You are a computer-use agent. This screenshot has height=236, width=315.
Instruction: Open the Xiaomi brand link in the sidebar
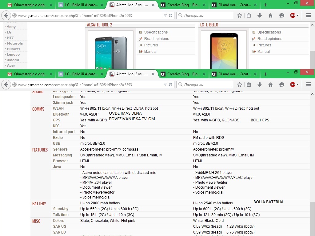(13, 60)
